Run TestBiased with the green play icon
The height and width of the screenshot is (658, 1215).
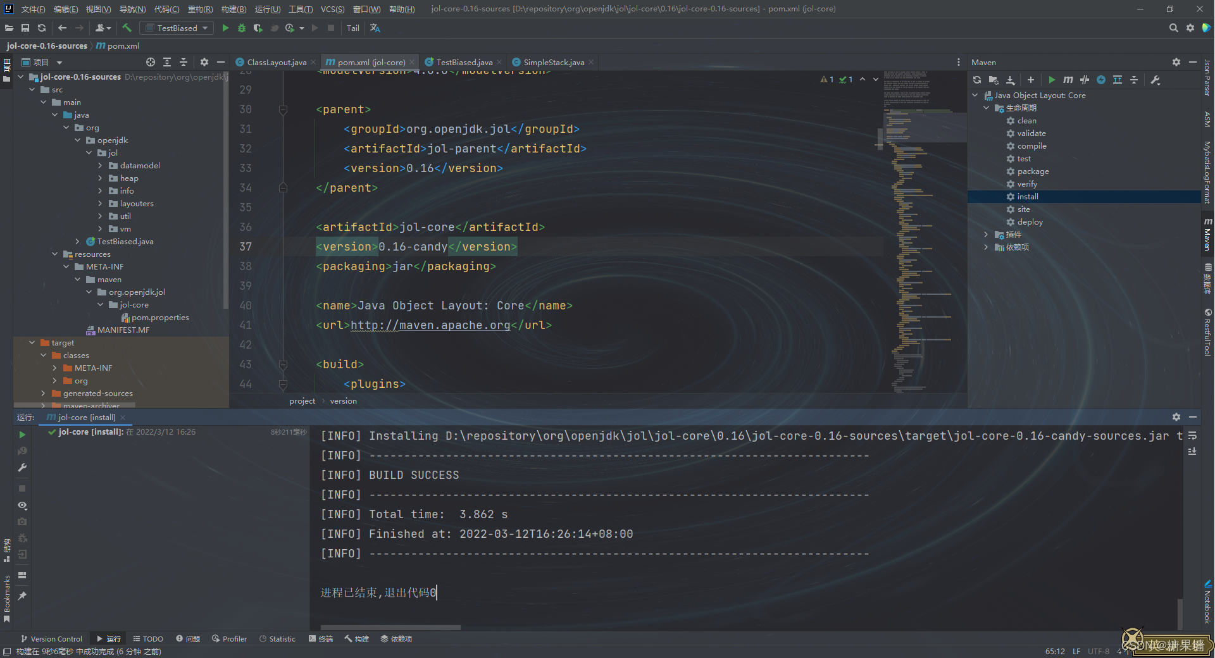[x=225, y=28]
